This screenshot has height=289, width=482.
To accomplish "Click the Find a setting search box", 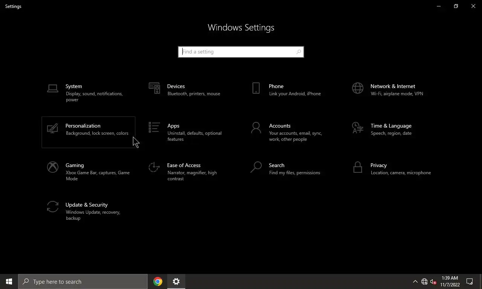I will click(x=241, y=52).
